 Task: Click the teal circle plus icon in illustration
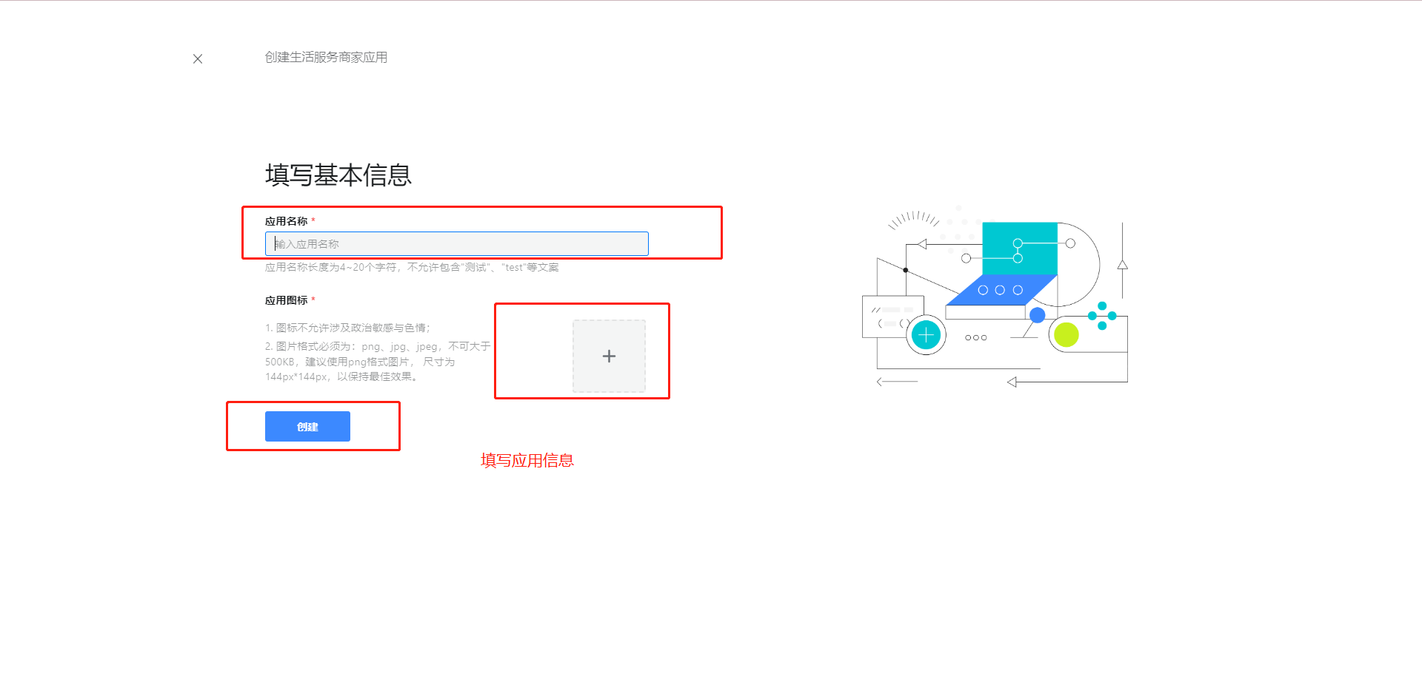926,336
